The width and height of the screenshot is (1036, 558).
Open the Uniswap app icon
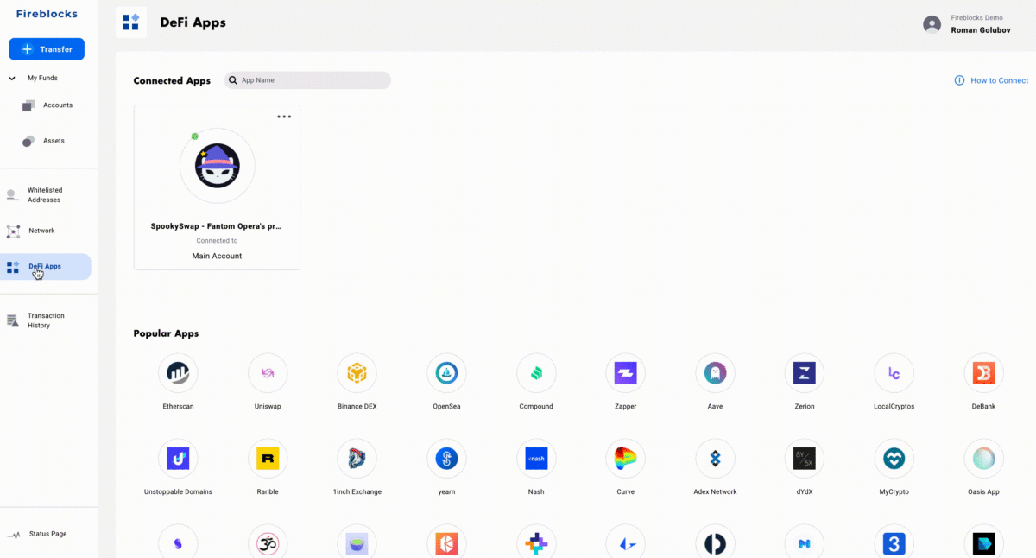268,373
